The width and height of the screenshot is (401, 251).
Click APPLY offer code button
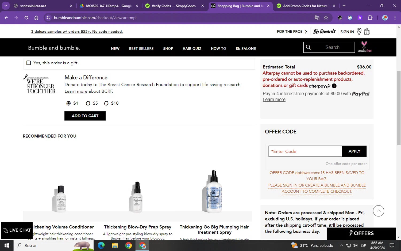[x=354, y=151]
